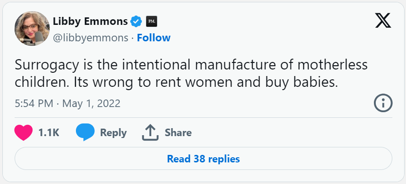Click the divider line above the action row
The height and width of the screenshot is (184, 406).
pos(203,118)
